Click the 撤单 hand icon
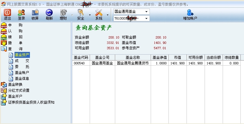 click(x=4, y=43)
